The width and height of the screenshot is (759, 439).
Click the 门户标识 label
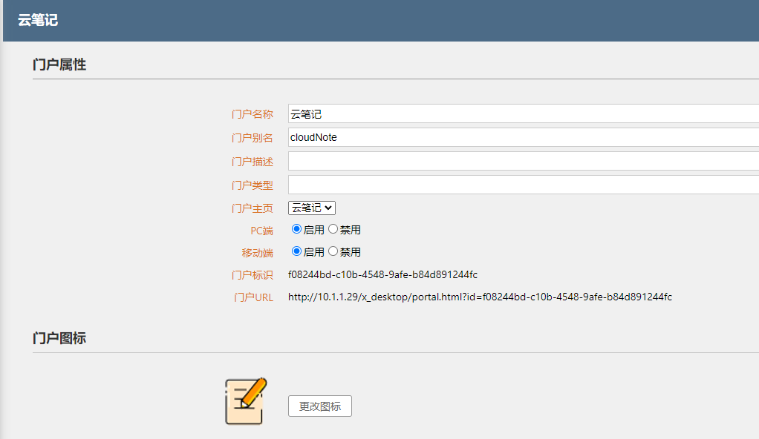point(253,275)
